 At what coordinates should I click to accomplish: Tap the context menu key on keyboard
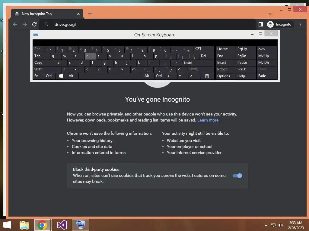tap(207, 76)
